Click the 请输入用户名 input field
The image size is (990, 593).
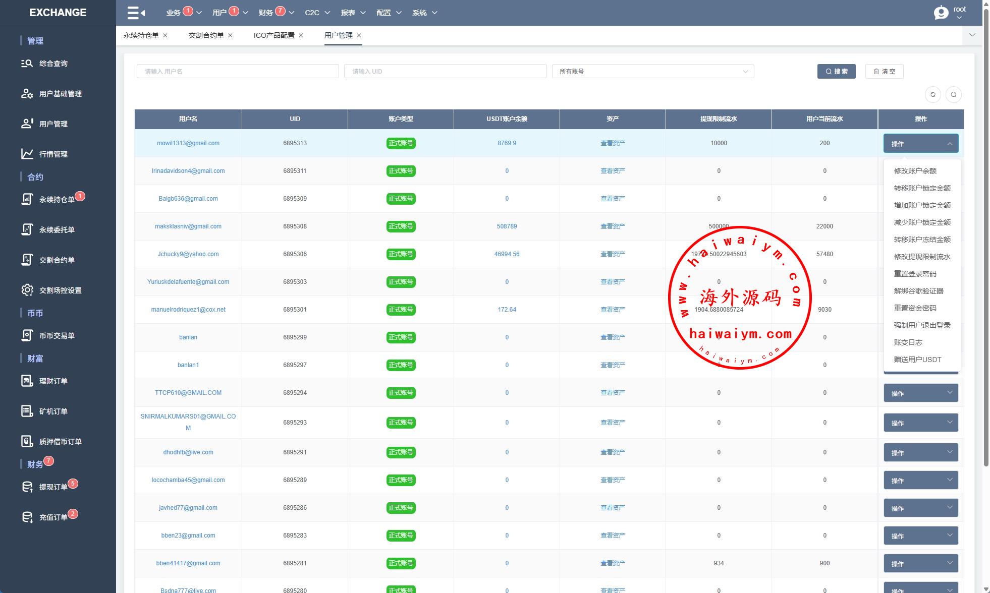tap(237, 71)
